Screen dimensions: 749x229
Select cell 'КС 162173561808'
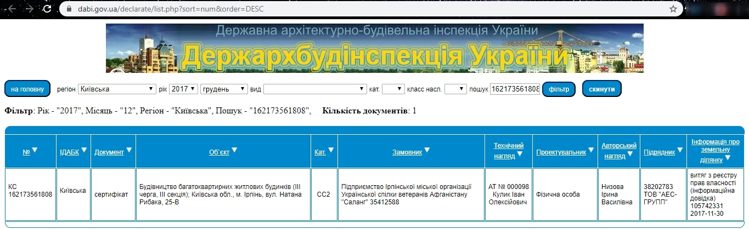pyautogui.click(x=30, y=194)
